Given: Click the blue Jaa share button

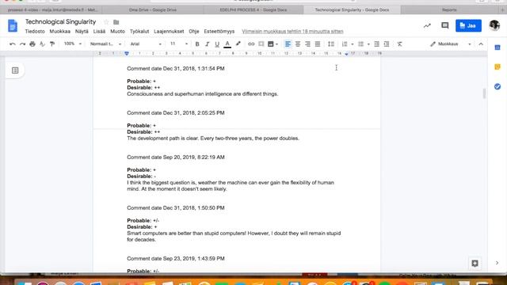Looking at the screenshot, I should pyautogui.click(x=468, y=25).
